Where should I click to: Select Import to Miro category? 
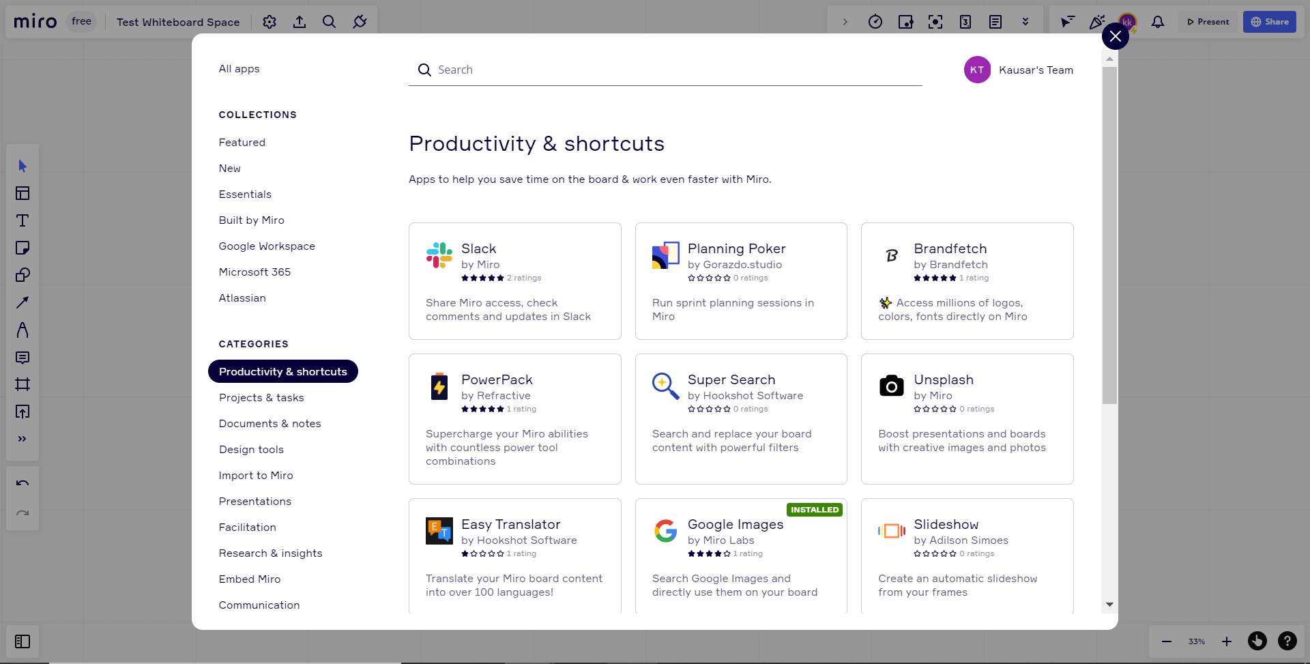pos(256,476)
